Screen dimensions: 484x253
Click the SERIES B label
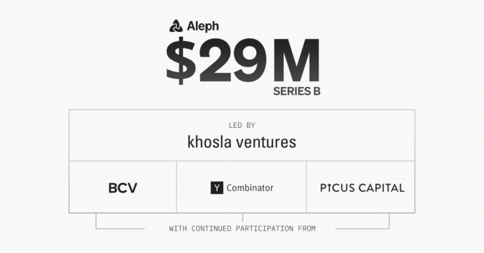coord(297,91)
